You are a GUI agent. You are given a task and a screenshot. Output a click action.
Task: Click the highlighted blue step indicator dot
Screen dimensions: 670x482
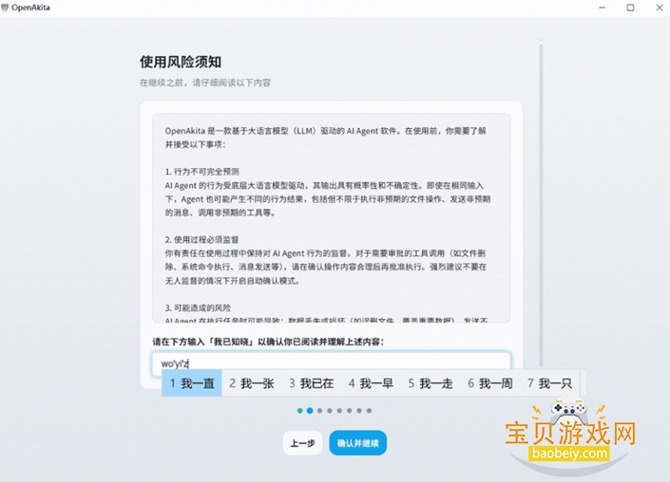click(x=310, y=411)
